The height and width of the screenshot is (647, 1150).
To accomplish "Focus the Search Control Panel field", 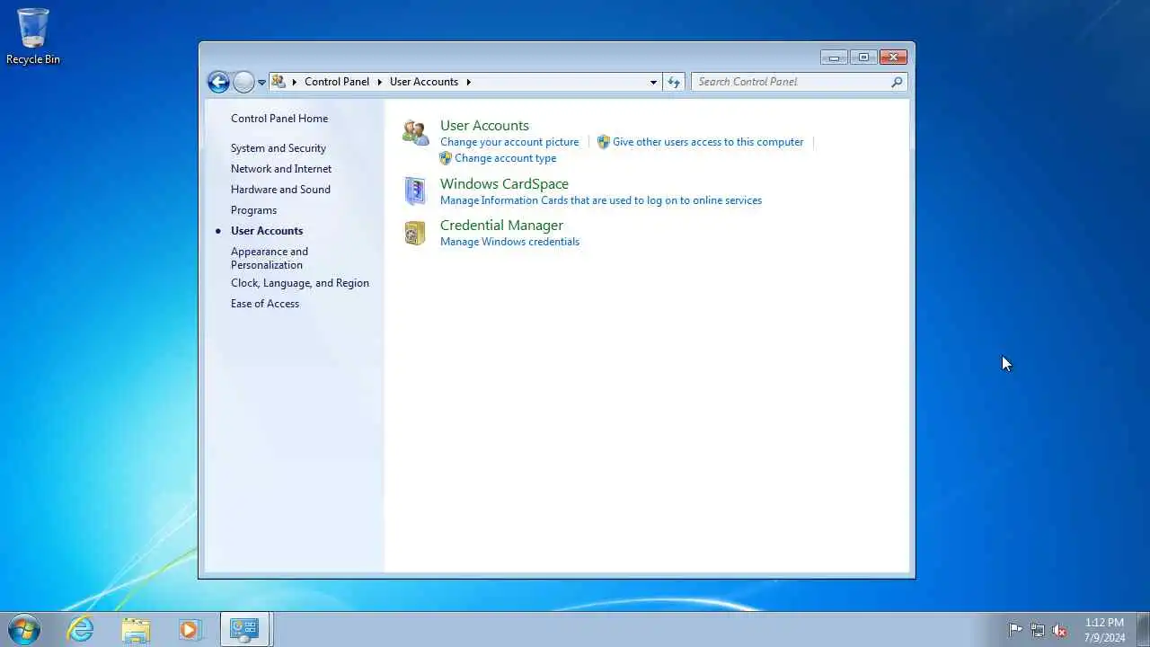I will [791, 82].
